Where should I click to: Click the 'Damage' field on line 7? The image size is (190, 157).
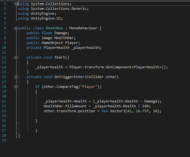[x=61, y=33]
